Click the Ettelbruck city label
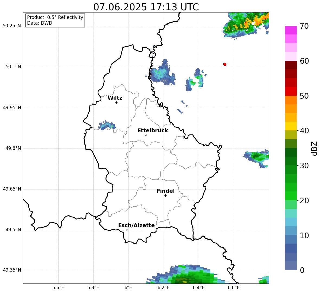Image resolution: width=321 pixels, height=293 pixels. coord(153,131)
